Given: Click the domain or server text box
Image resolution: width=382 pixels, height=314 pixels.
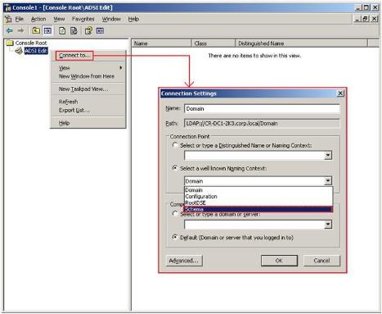Looking at the screenshot, I should pyautogui.click(x=254, y=225).
